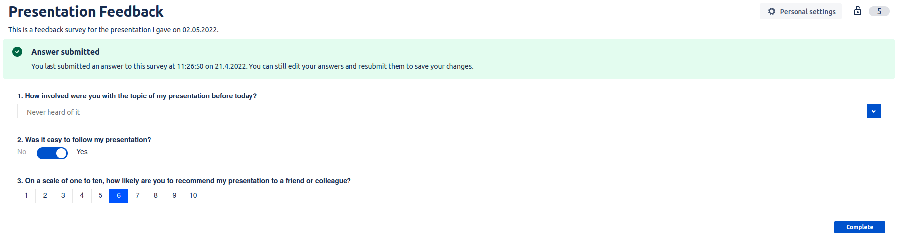Pick rating 8 on the recommendation scale
This screenshot has height=237, width=898.
(x=156, y=196)
